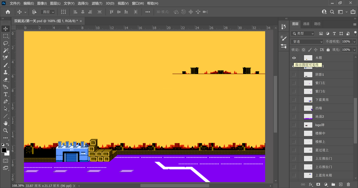
Task: Create a new layer plus icon
Action: click(341, 184)
